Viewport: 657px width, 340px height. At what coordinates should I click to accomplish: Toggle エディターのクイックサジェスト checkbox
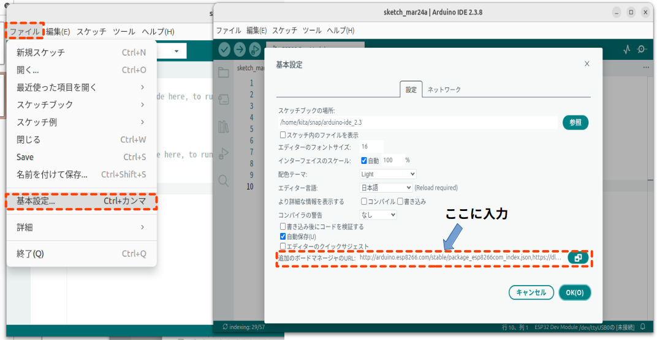click(x=283, y=246)
